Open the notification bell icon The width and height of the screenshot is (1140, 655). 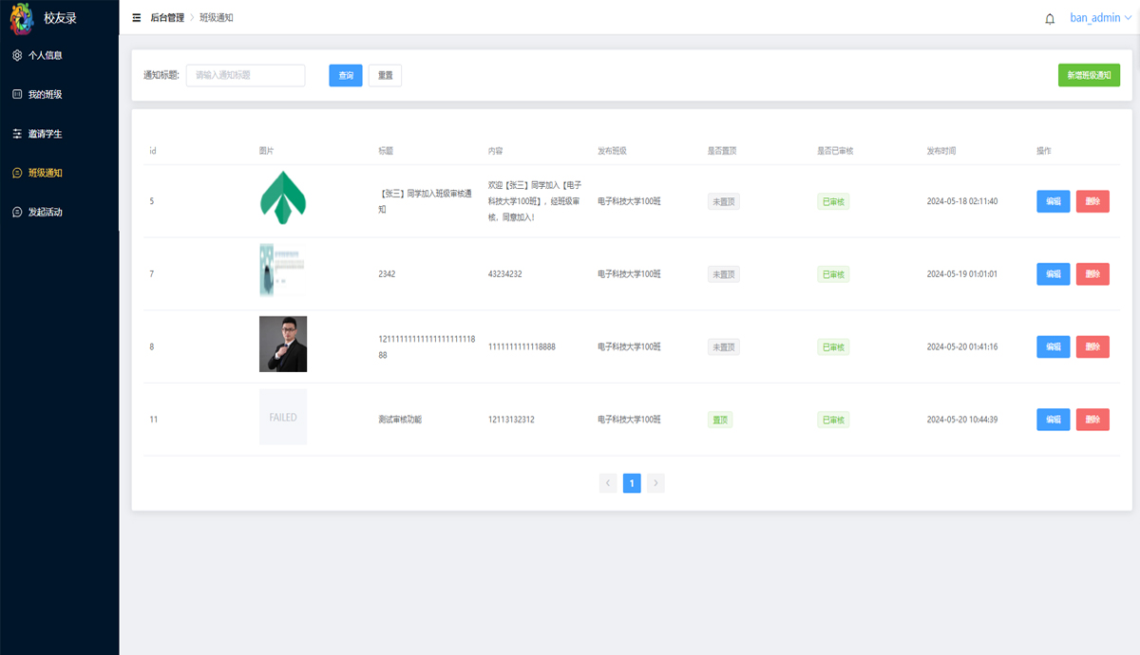(x=1050, y=19)
